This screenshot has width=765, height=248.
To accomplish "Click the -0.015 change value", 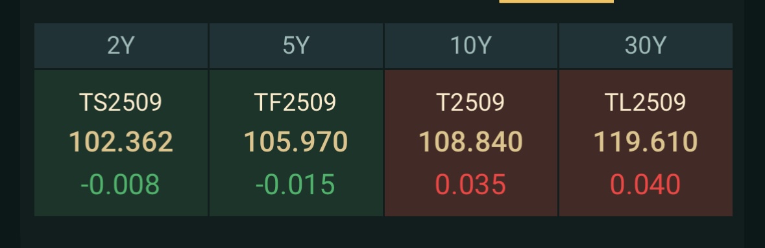I will tap(295, 185).
